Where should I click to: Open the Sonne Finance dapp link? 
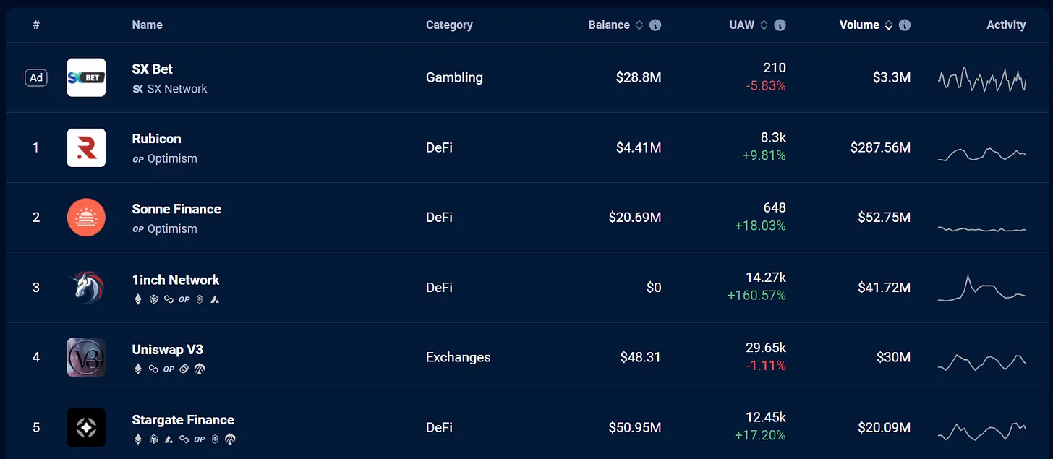tap(176, 209)
